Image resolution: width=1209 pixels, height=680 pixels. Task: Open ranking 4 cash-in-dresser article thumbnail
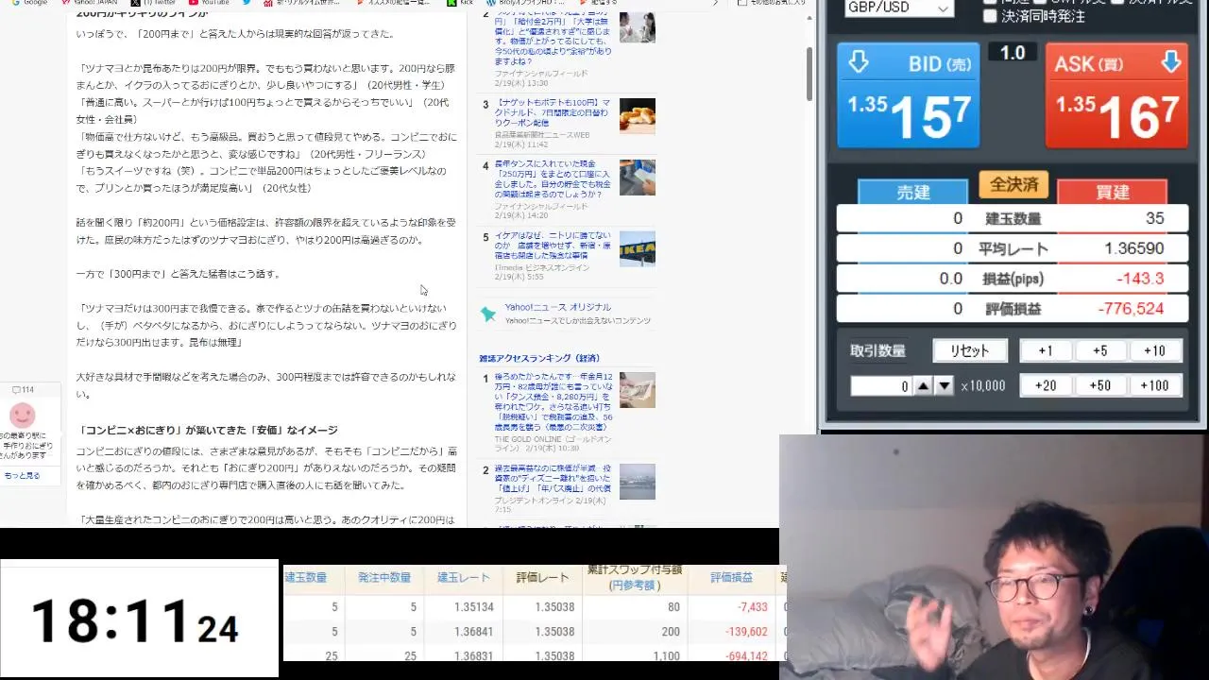point(637,178)
